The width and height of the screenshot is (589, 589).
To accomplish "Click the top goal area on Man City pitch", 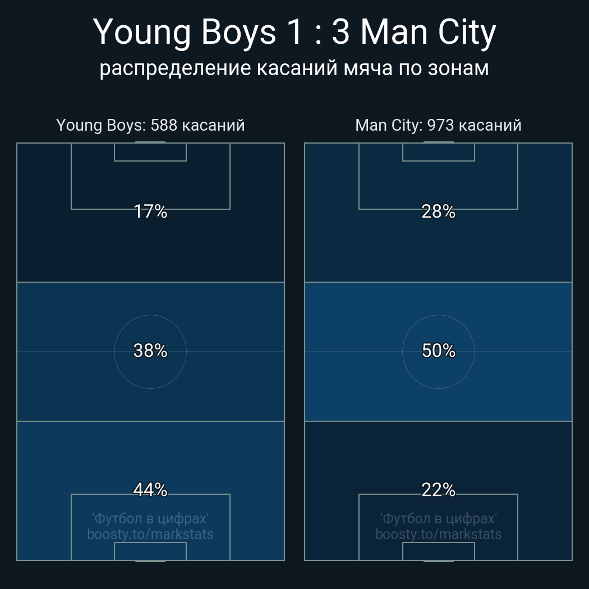I will click(x=438, y=152).
